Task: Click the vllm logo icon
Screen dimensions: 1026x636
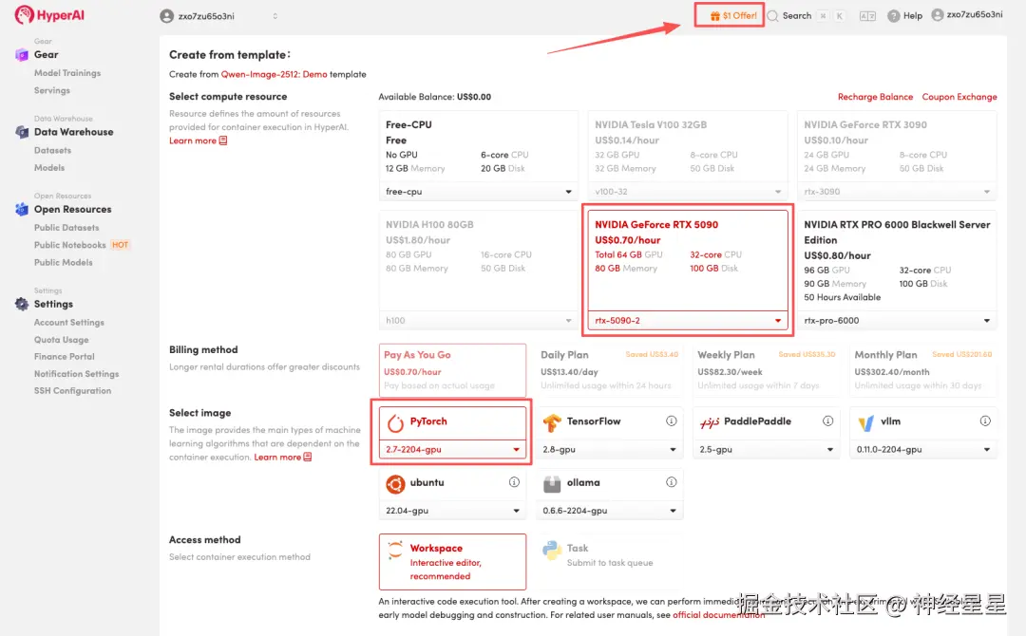Action: (x=865, y=423)
